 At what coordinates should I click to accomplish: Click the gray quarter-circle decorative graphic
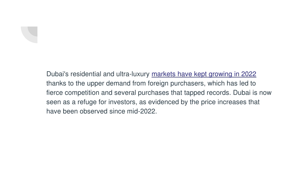[29, 35]
